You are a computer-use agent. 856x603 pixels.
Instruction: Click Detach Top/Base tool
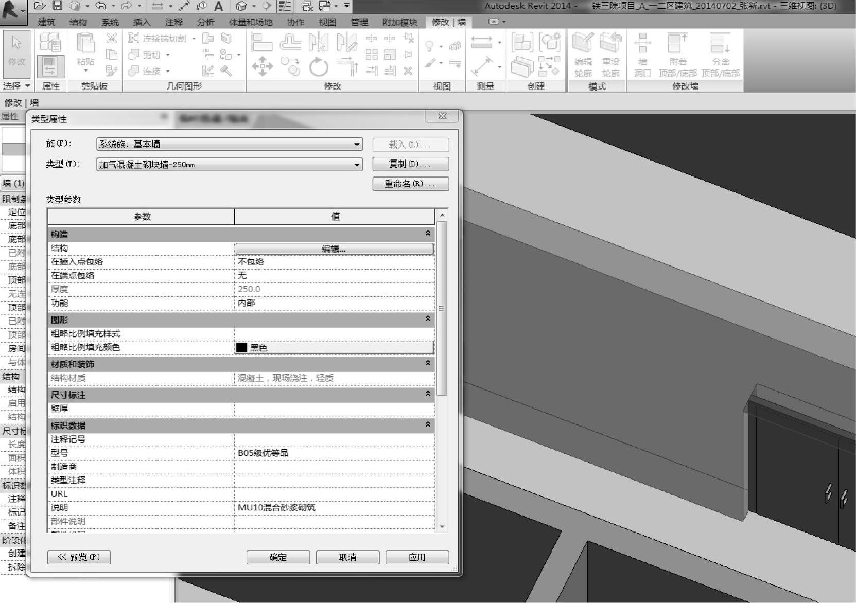coord(721,55)
